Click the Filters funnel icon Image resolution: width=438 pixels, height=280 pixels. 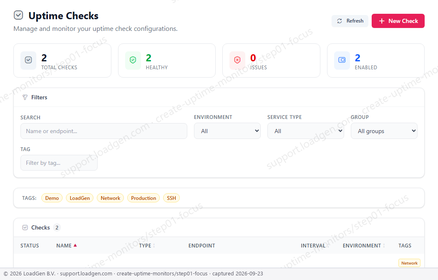(25, 97)
